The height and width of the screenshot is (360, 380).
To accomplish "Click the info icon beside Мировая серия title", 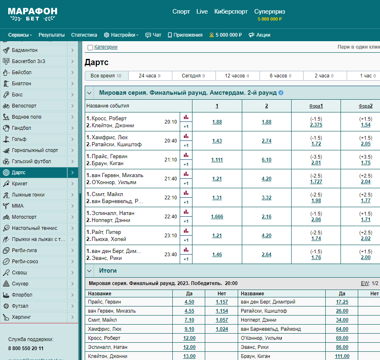I will click(x=281, y=93).
